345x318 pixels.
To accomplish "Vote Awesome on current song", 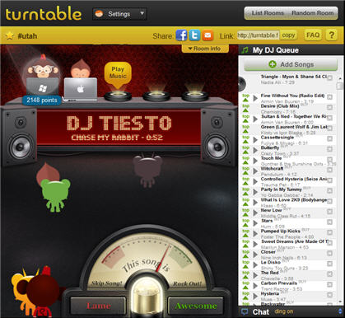I will (x=196, y=306).
